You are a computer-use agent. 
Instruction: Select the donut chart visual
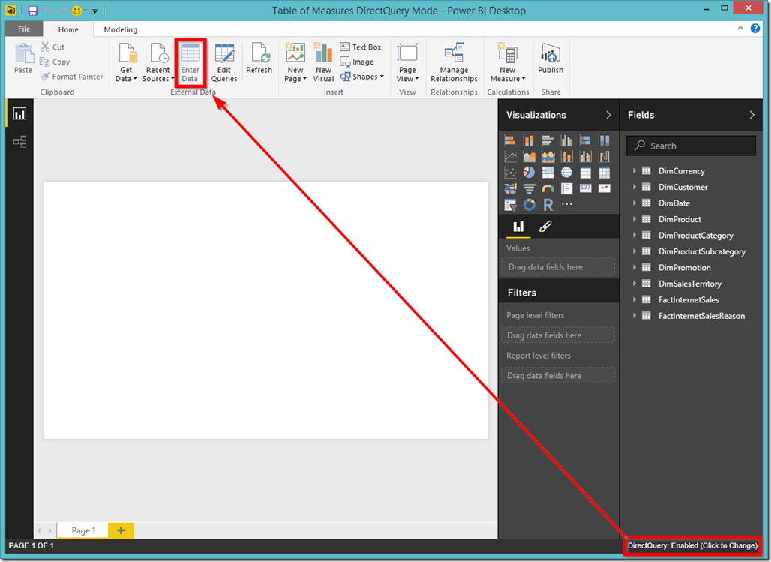coord(529,204)
